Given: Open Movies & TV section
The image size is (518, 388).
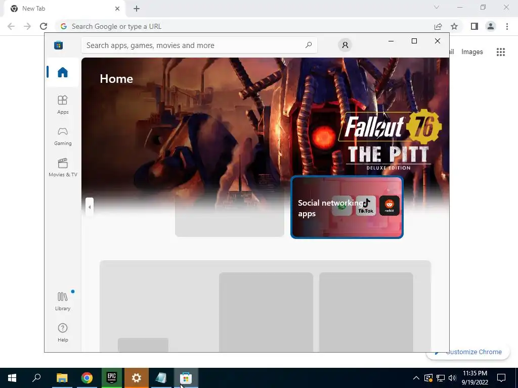Looking at the screenshot, I should [62, 167].
